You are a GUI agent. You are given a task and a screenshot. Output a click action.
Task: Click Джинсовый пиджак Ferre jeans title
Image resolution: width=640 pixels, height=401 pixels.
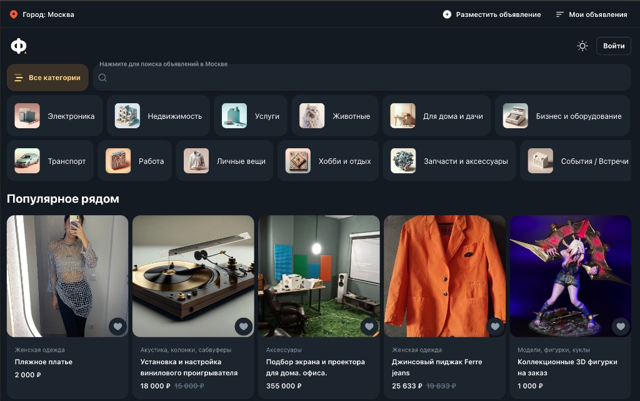click(437, 367)
